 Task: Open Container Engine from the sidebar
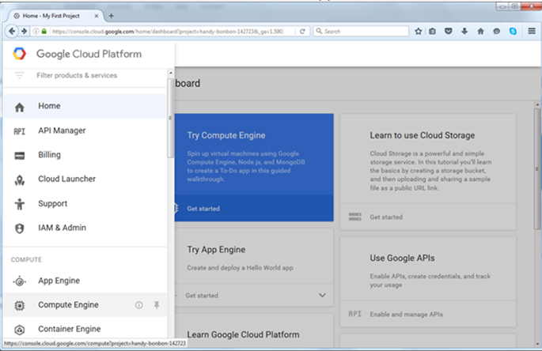click(85, 329)
